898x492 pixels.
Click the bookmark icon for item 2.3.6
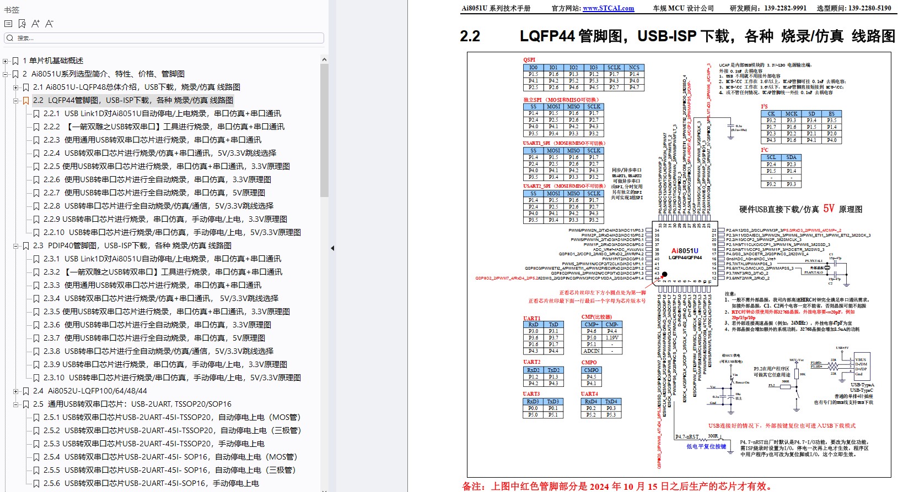pos(36,325)
